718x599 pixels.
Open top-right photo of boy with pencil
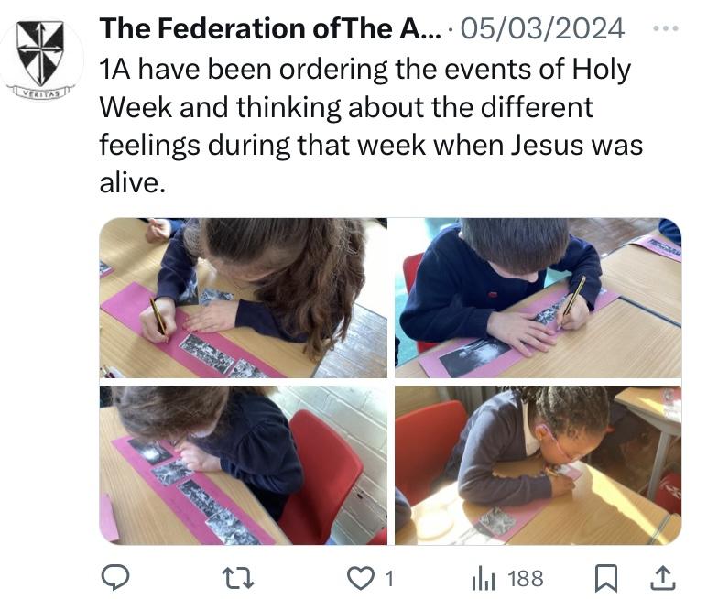coord(538,298)
